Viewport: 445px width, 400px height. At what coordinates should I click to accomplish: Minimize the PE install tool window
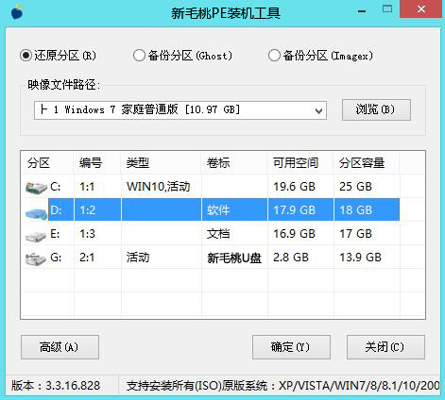pyautogui.click(x=362, y=11)
